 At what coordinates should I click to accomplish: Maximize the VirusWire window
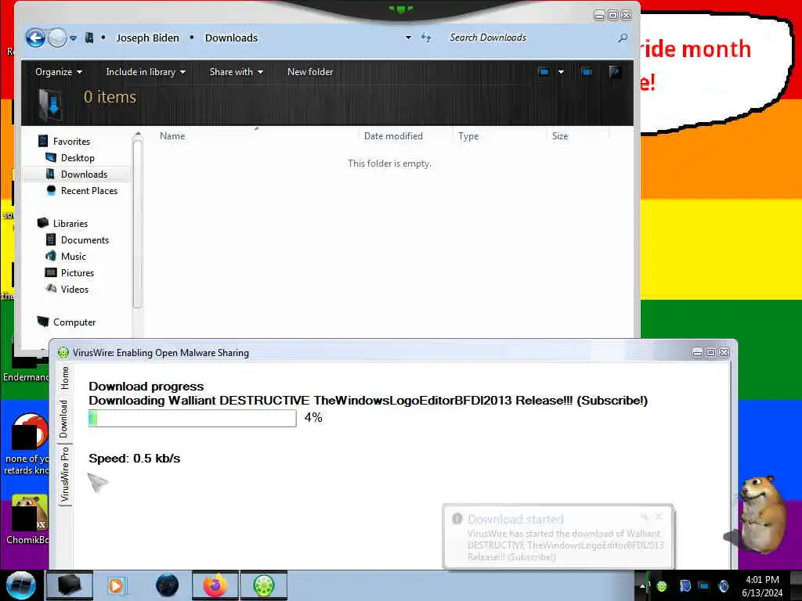click(x=710, y=353)
